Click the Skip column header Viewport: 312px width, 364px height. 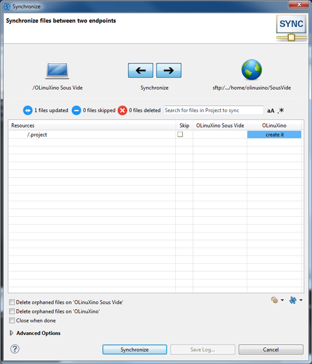(184, 126)
